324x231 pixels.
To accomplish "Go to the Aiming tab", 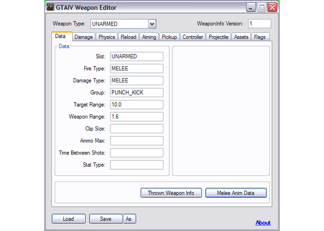I will pos(149,37).
